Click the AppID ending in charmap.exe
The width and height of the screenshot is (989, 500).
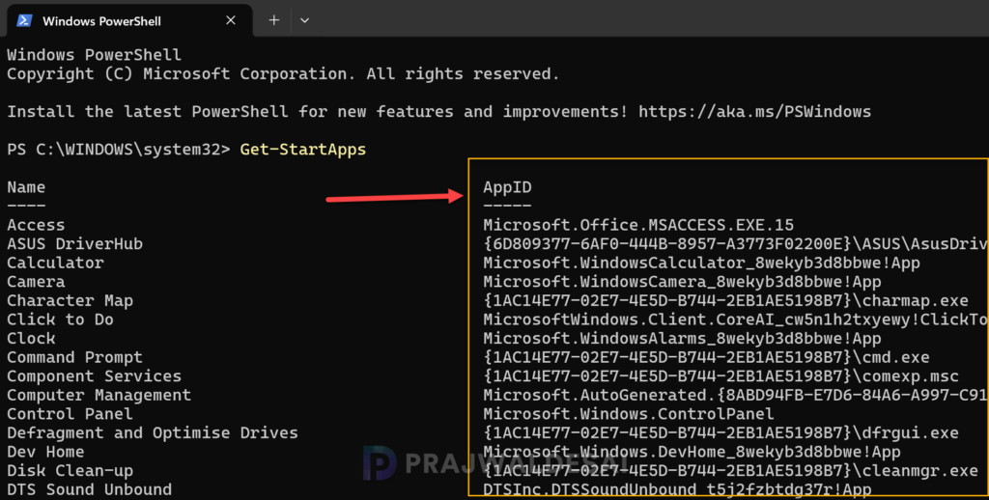click(x=725, y=301)
